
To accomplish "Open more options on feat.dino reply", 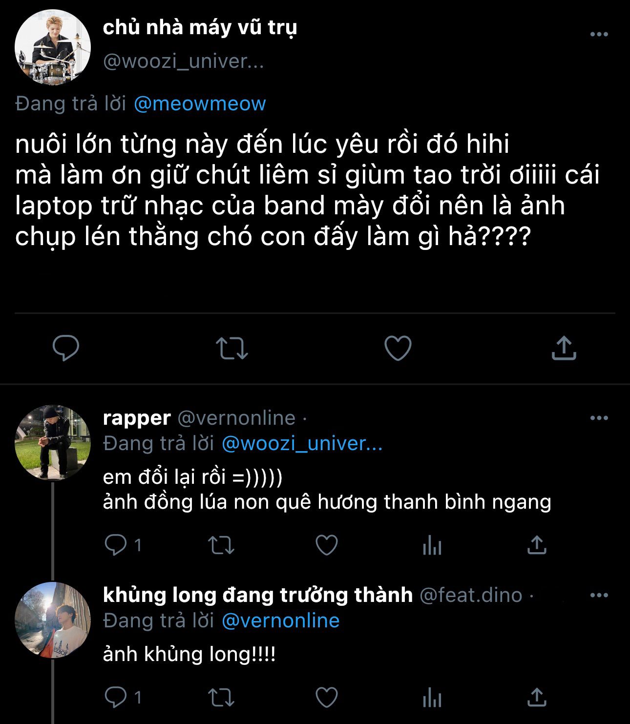I will (x=599, y=595).
